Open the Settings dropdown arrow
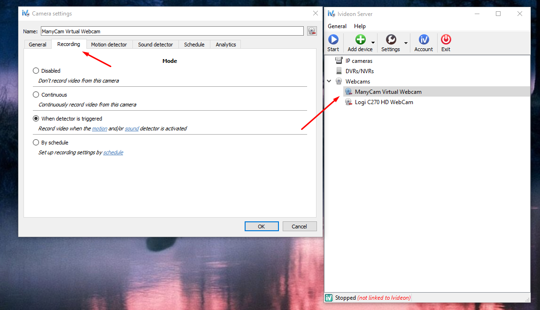Image resolution: width=540 pixels, height=310 pixels. click(x=406, y=43)
